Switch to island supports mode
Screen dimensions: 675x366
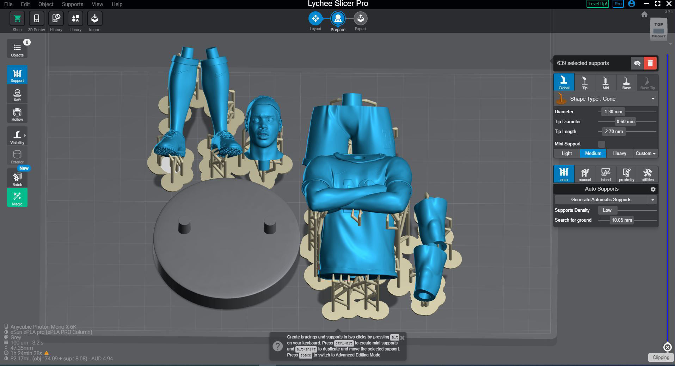click(606, 174)
